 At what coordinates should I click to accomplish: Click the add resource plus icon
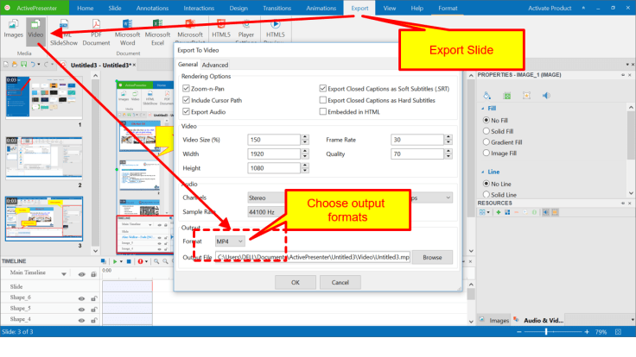coord(498,212)
